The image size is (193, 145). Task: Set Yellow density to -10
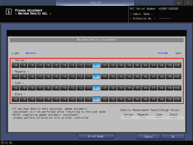click(15, 65)
